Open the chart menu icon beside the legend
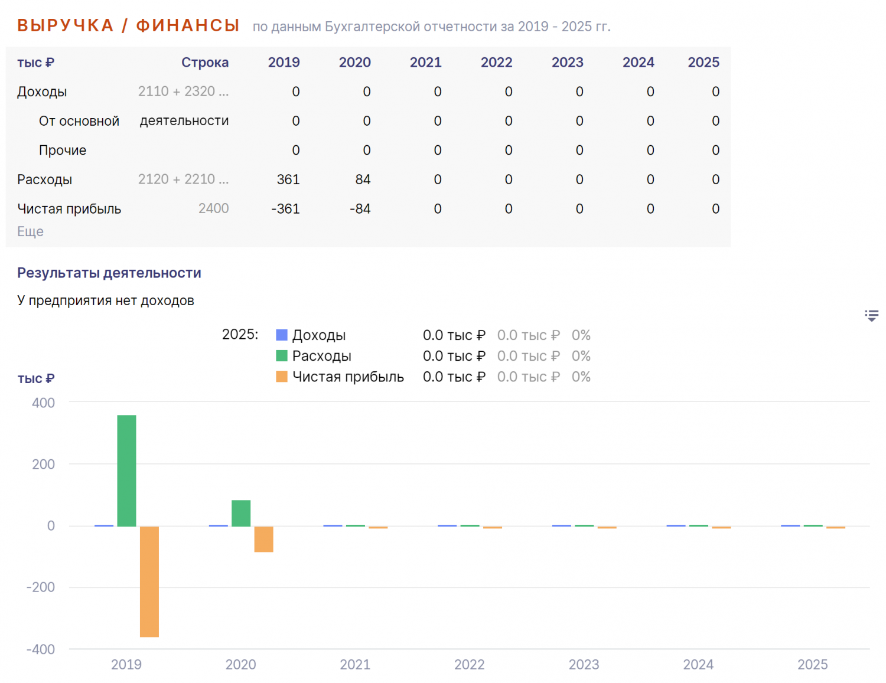 (x=871, y=315)
